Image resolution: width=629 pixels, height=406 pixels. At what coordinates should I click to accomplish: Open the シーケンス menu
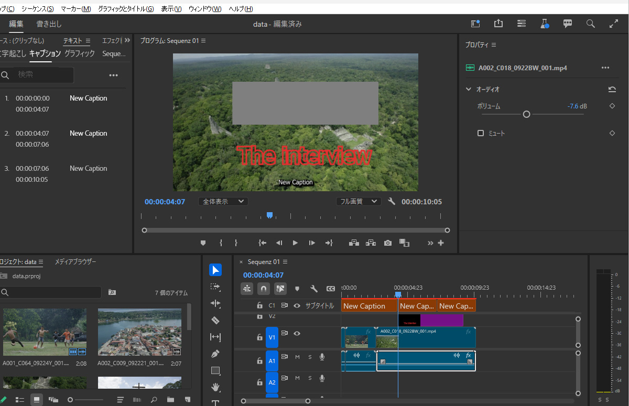37,9
